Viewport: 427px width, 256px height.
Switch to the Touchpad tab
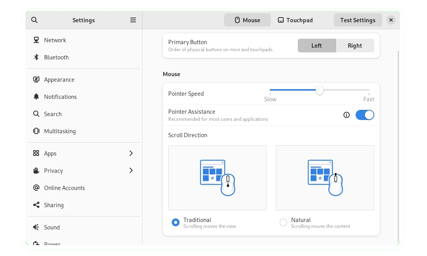(x=295, y=20)
